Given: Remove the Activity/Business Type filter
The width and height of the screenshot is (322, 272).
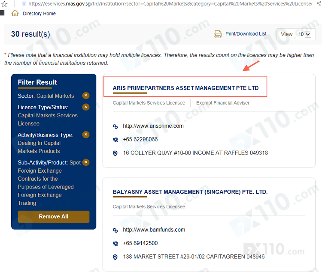Looking at the screenshot, I should [86, 135].
